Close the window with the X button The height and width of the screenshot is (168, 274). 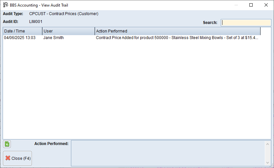coord(266,5)
